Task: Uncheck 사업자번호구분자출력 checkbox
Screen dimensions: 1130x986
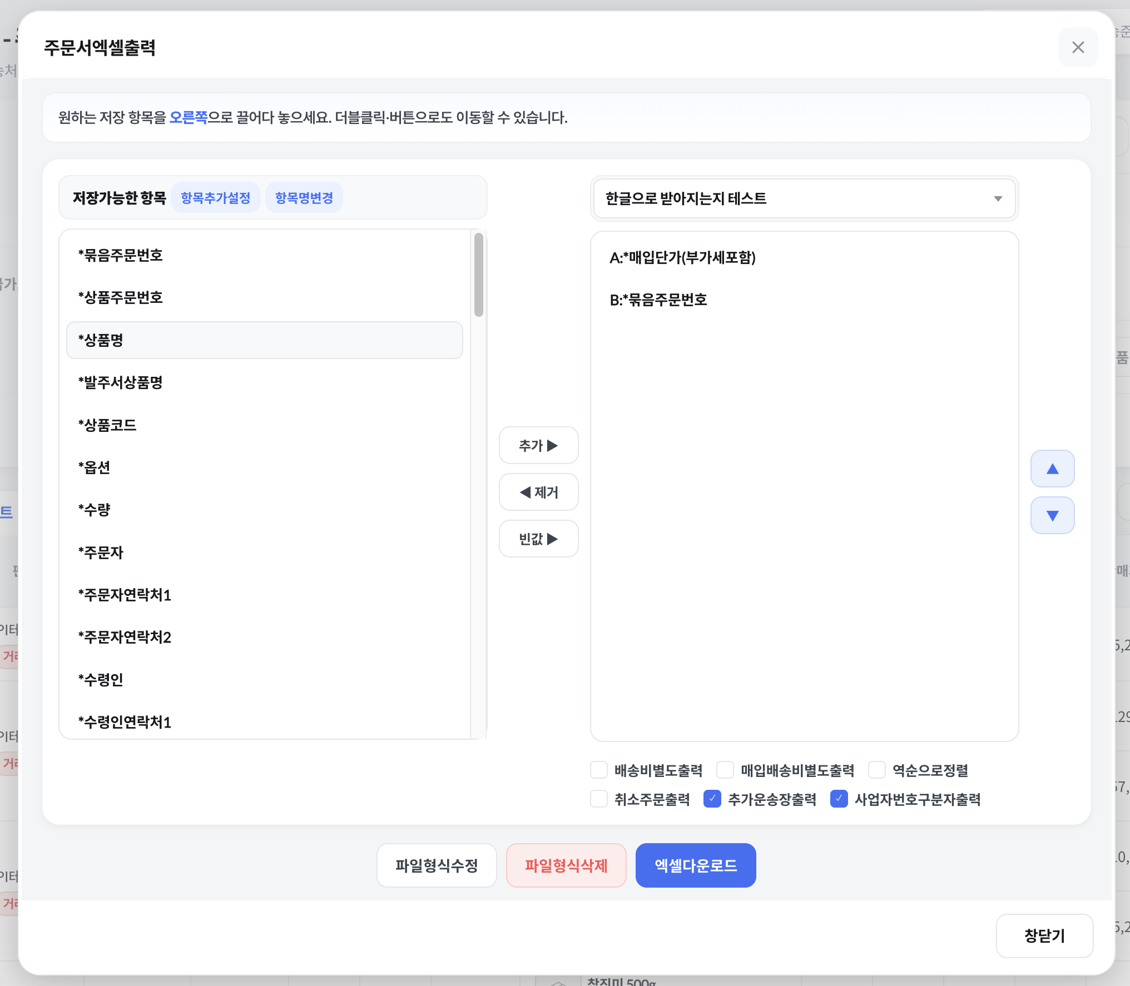Action: pos(839,799)
